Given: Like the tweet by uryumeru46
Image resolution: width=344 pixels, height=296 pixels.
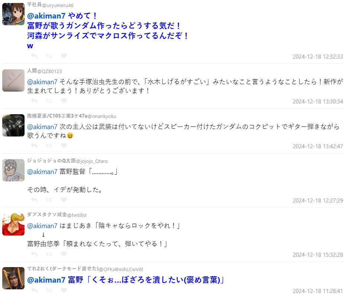Looking at the screenshot, I should coord(64,56).
